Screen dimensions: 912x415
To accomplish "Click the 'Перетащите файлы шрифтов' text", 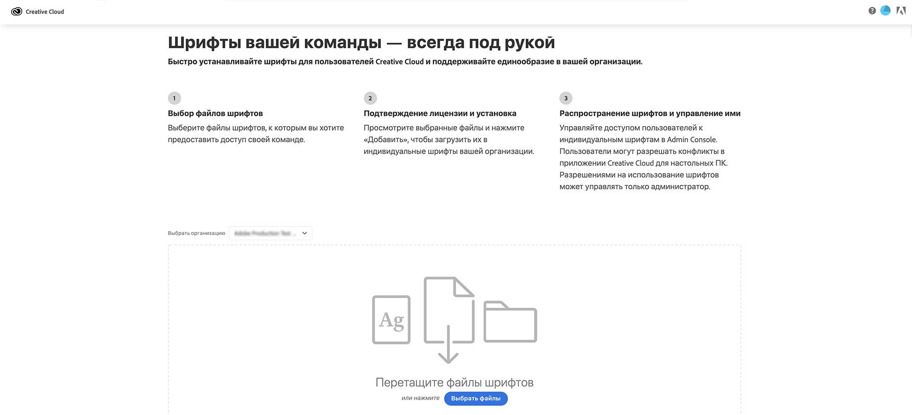I will tap(454, 383).
